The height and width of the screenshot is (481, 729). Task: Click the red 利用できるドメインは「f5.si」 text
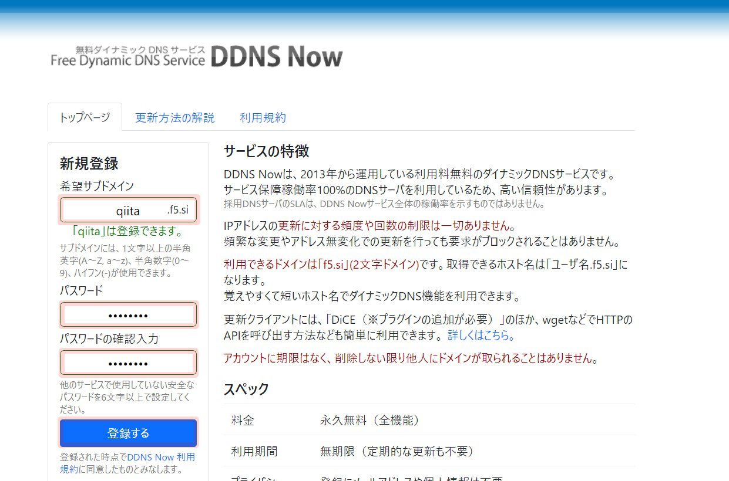tap(321, 265)
